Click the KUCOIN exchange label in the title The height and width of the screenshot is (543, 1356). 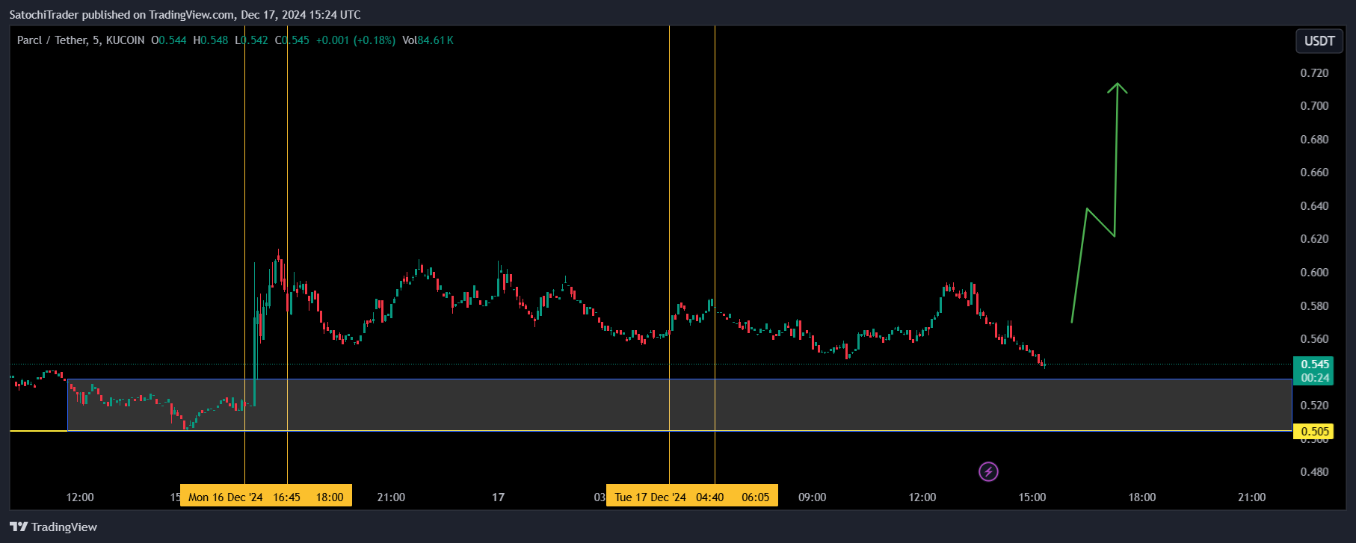[x=126, y=40]
